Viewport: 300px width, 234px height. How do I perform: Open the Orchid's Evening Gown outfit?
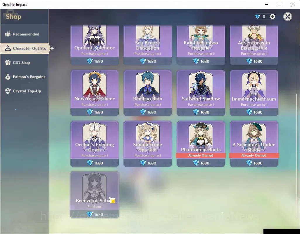[x=94, y=144]
